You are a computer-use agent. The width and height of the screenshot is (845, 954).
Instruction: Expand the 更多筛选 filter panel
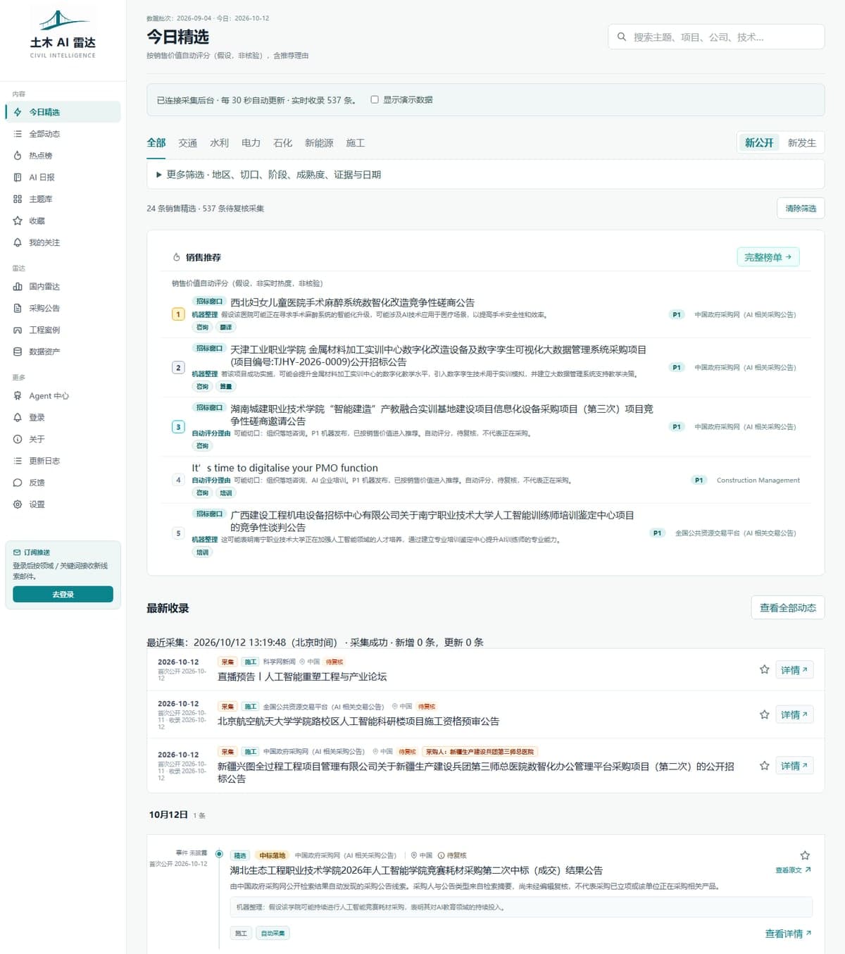coord(485,175)
